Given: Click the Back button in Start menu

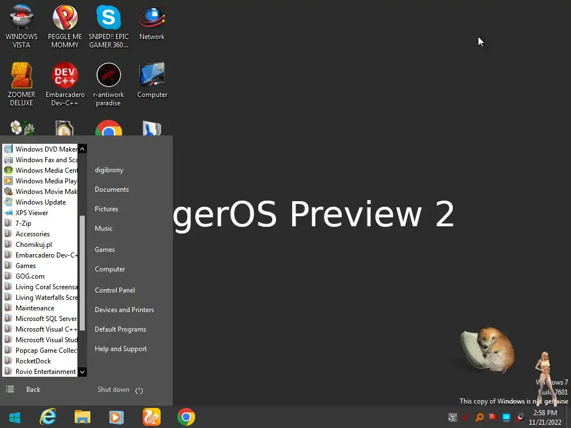Looking at the screenshot, I should pyautogui.click(x=33, y=390).
